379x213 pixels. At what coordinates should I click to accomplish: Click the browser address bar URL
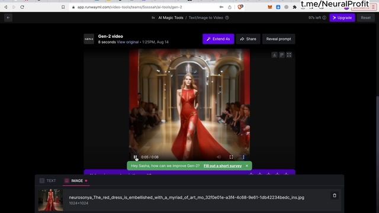[x=130, y=7]
